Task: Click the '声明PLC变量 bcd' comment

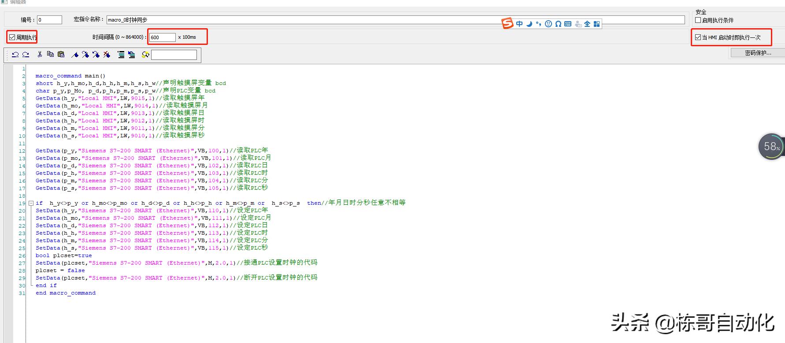Action: 189,90
